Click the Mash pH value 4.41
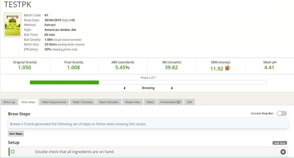Image resolution: width=294 pixels, height=158 pixels. tap(269, 68)
